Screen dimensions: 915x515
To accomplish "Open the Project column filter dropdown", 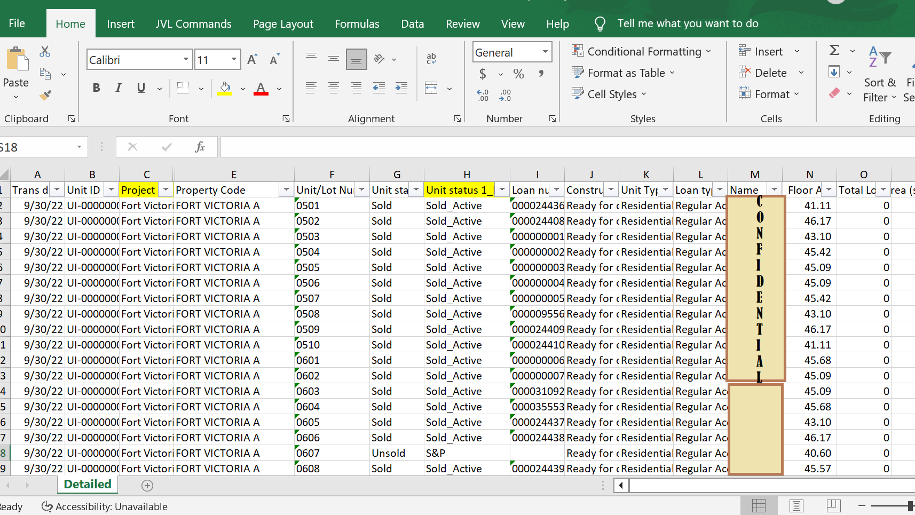I will 165,189.
